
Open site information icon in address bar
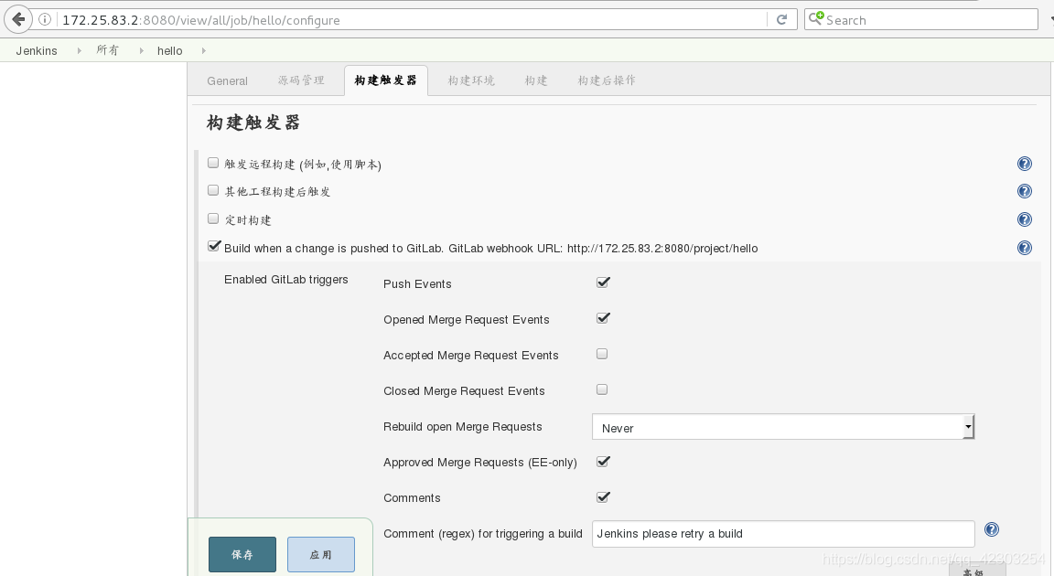point(44,19)
